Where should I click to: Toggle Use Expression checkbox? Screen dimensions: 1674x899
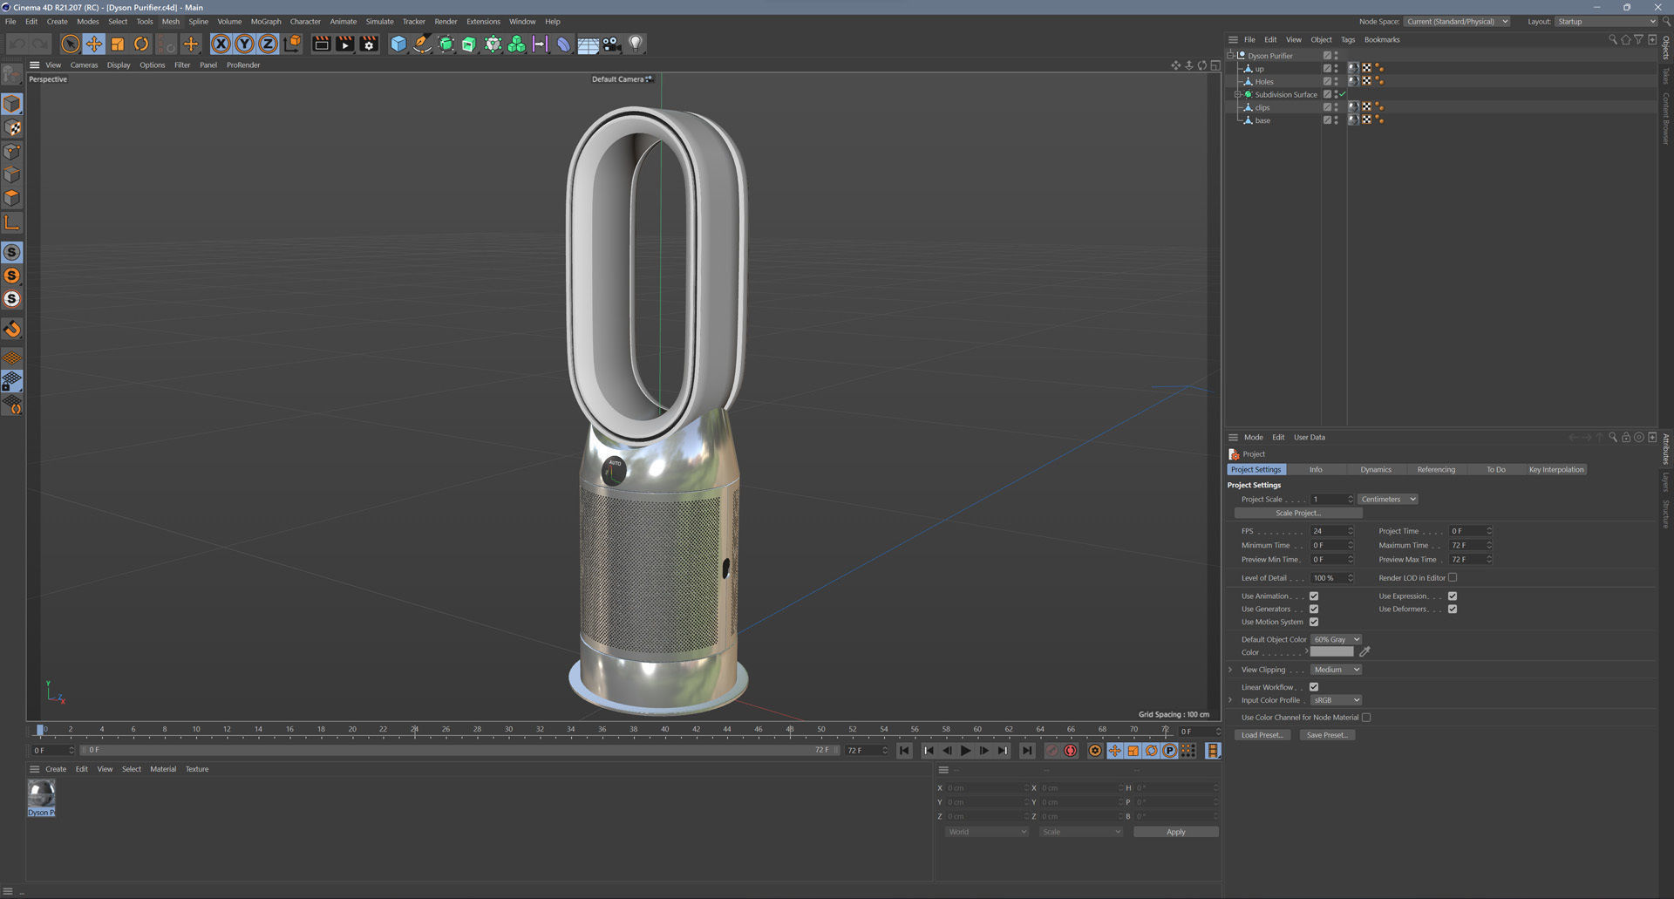click(1453, 596)
